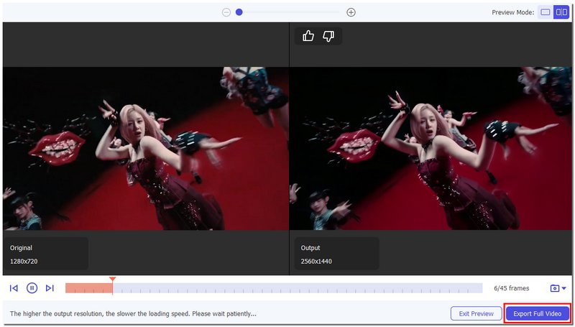Click the zoom slider handle
Image resolution: width=575 pixels, height=327 pixels.
click(239, 12)
